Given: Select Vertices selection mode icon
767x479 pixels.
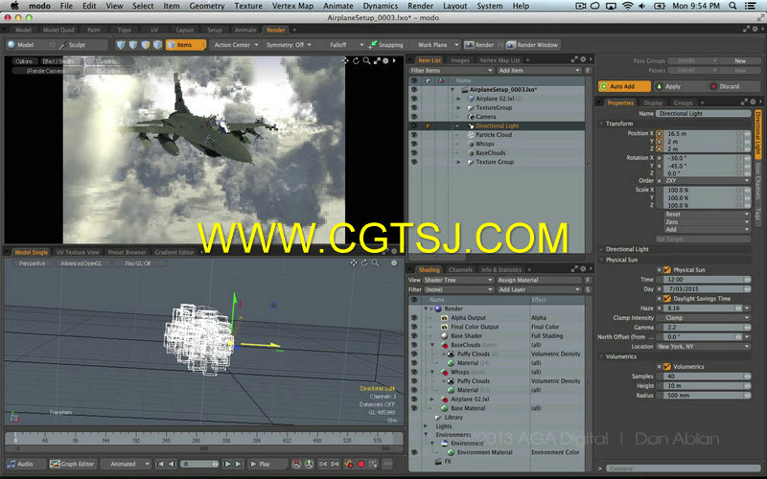Looking at the screenshot, I should (x=121, y=45).
